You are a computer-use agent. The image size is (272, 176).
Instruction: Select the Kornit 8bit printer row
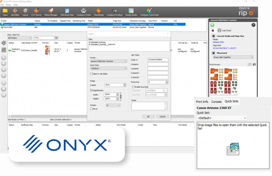(x=93, y=27)
